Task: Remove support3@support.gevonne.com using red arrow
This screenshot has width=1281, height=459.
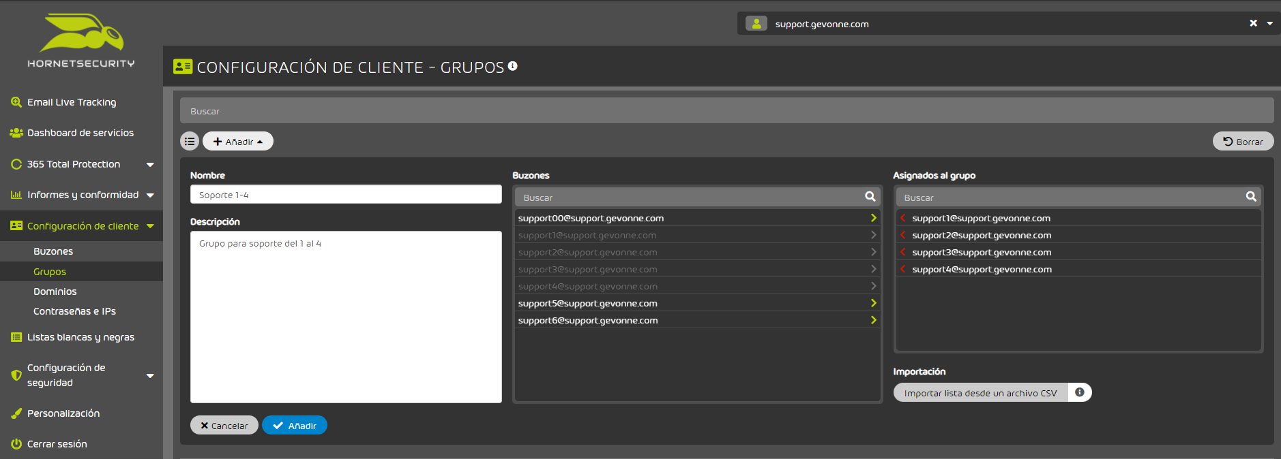Action: 902,252
